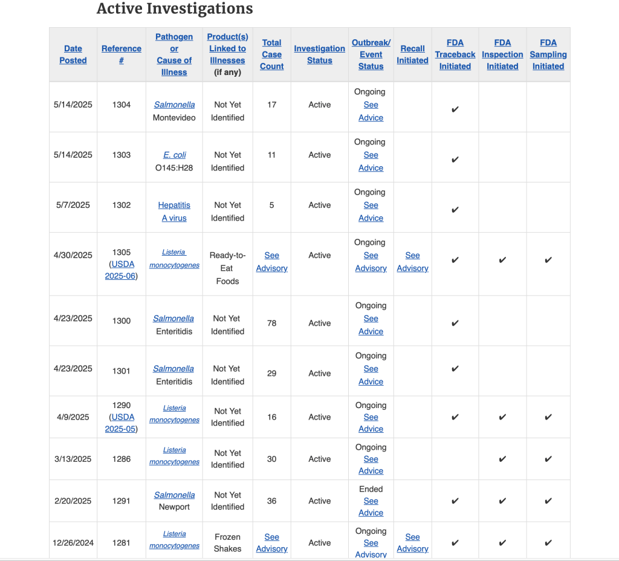
Task: Follow the USDA 2025-06 reference link
Action: [x=122, y=270]
